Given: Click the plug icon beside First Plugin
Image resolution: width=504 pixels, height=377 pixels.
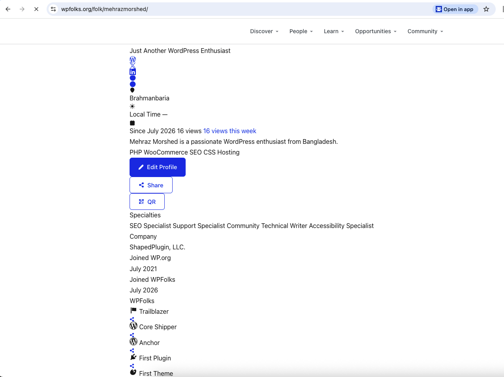Looking at the screenshot, I should click(x=134, y=357).
